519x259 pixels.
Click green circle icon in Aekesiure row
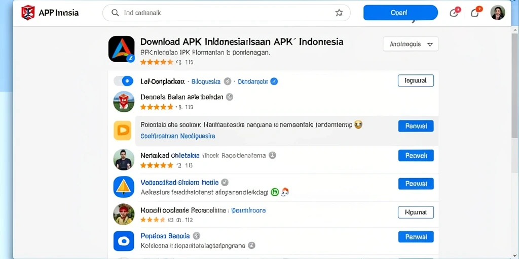(275, 192)
